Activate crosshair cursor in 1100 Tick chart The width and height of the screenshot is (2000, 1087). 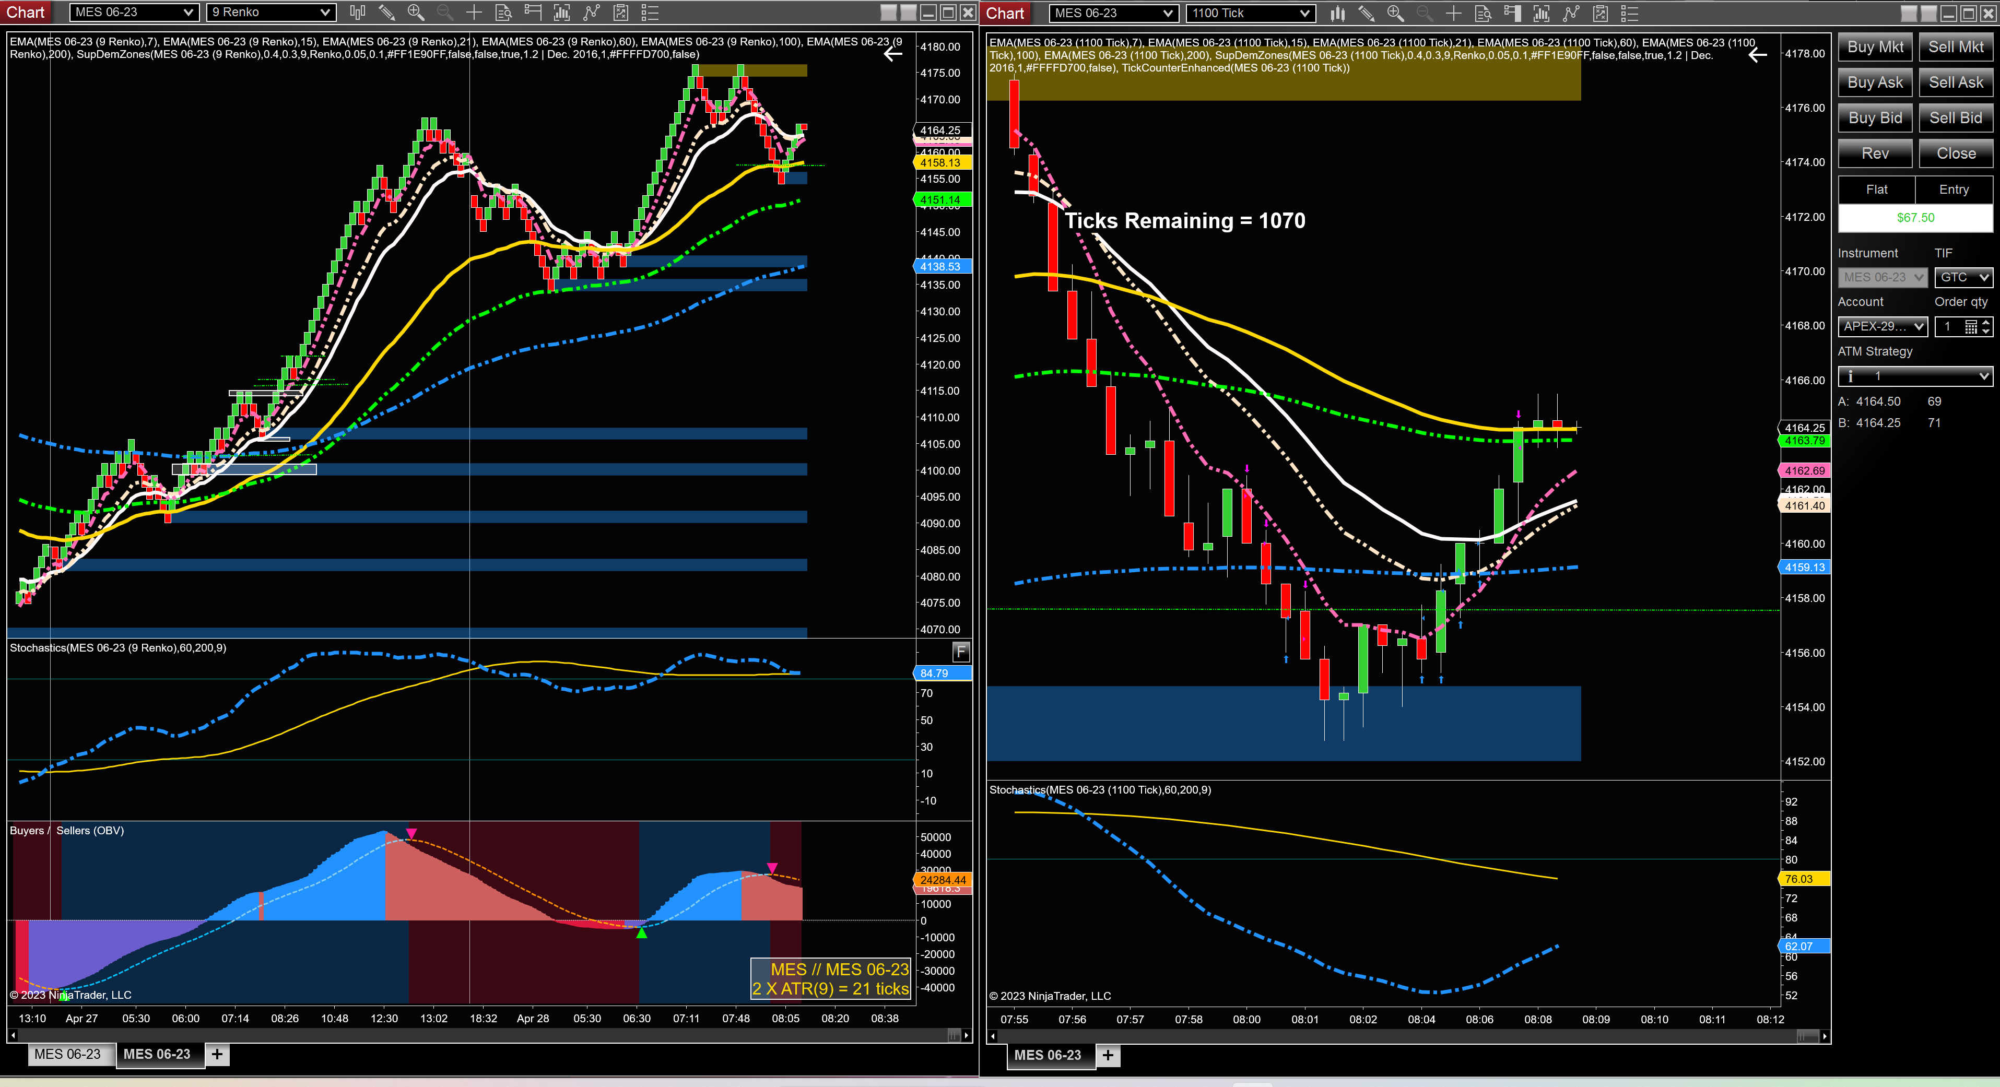pos(1453,13)
